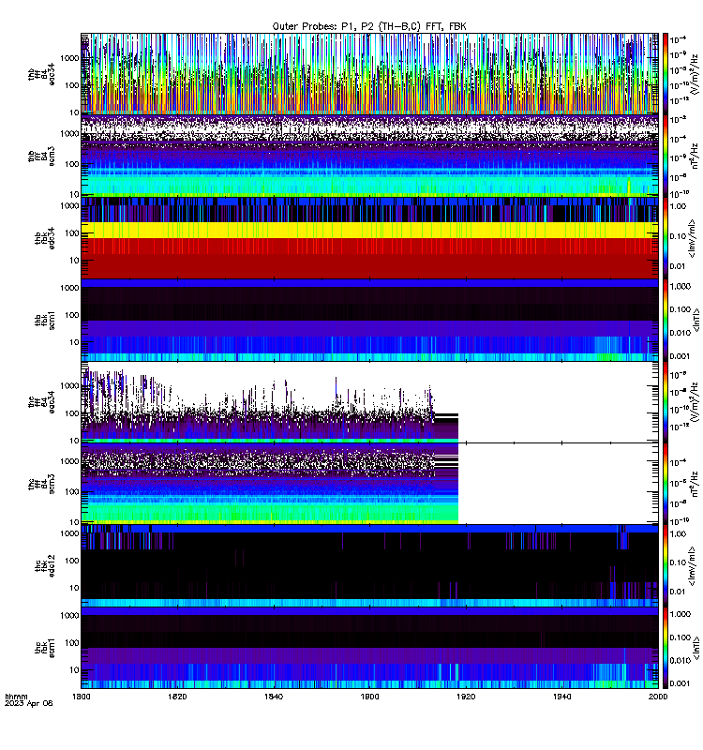This screenshot has height=750, width=703.
Task: Click the color bar of thb fbk edc34 panel
Action: [x=665, y=238]
